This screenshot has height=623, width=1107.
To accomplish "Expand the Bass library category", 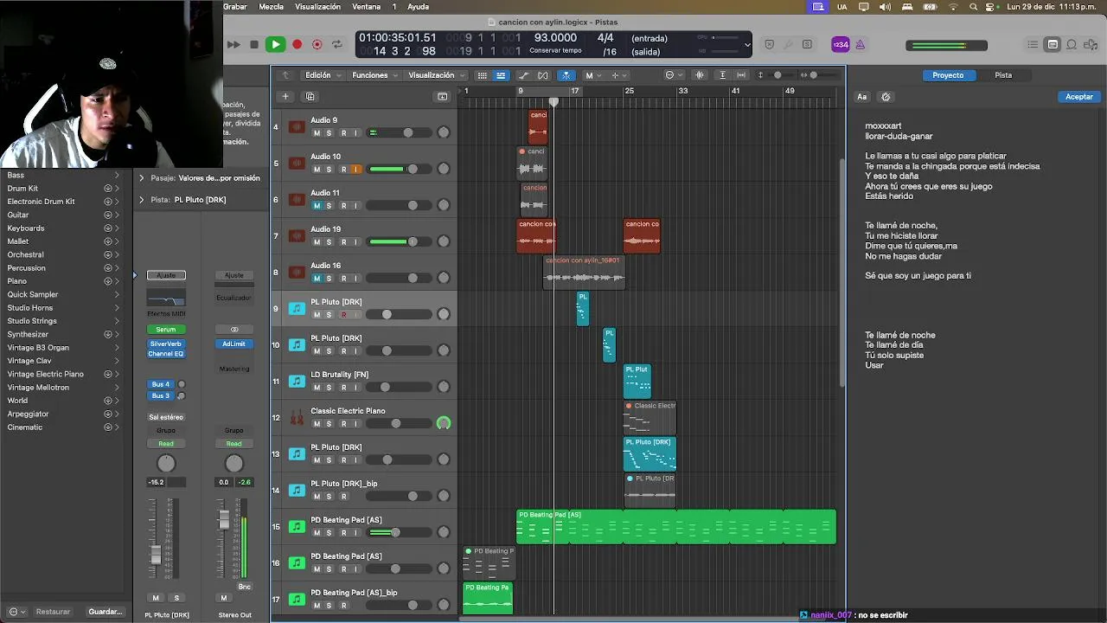I will [x=117, y=175].
